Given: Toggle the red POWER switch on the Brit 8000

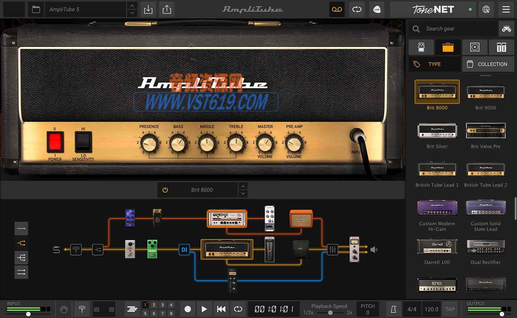Looking at the screenshot, I should [55, 142].
